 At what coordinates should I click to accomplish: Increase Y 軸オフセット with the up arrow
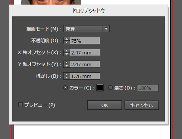(67, 62)
